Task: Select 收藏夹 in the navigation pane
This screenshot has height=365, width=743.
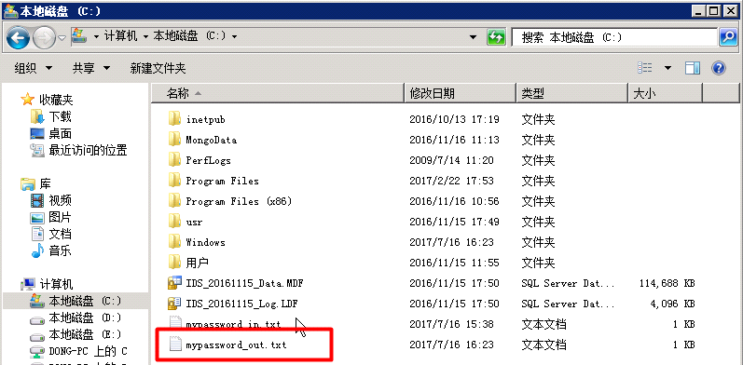Action: 56,100
